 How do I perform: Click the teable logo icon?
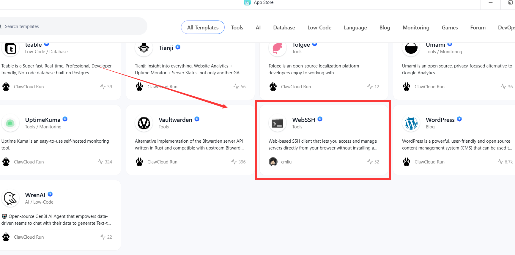10,48
